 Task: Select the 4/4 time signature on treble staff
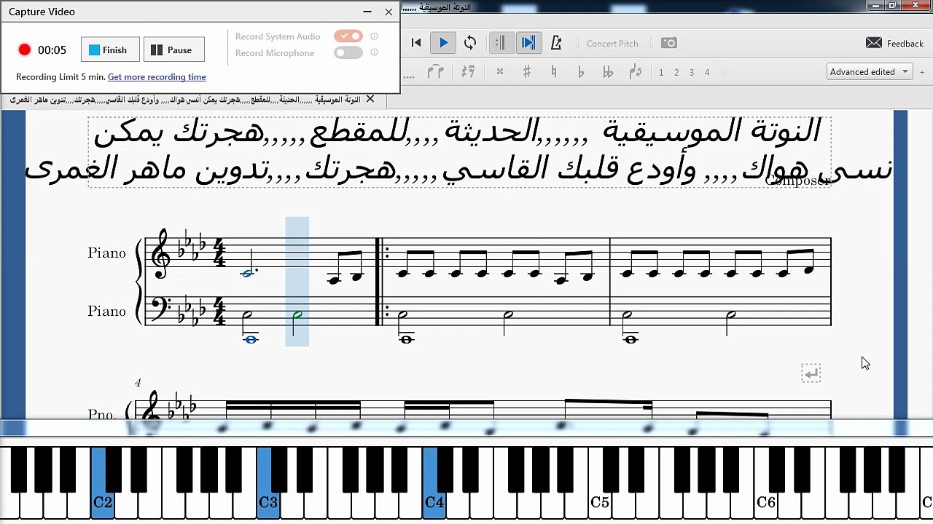(x=219, y=254)
